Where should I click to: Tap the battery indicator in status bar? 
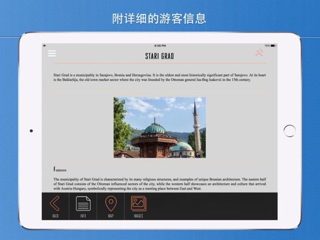click(x=274, y=46)
